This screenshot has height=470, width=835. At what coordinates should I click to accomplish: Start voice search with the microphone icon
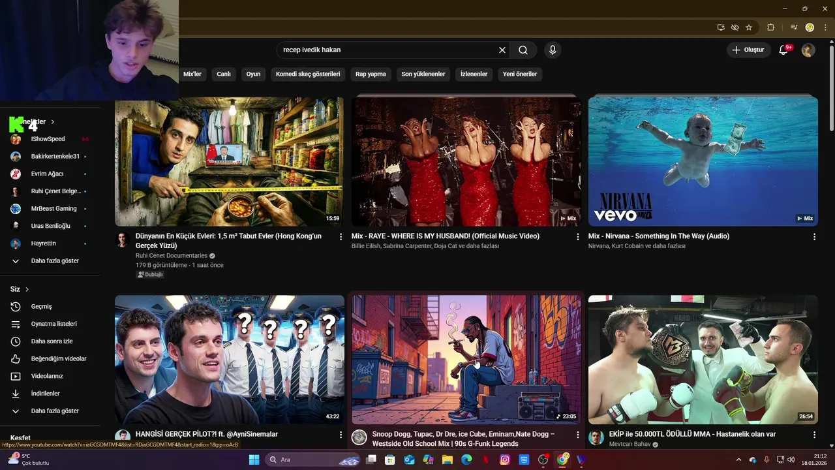pyautogui.click(x=553, y=50)
